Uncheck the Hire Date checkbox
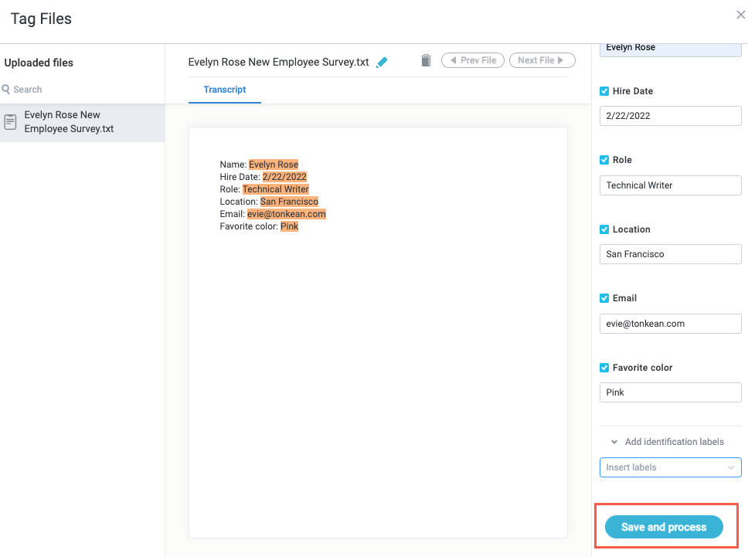Screen dimensions: 748x557 click(604, 91)
